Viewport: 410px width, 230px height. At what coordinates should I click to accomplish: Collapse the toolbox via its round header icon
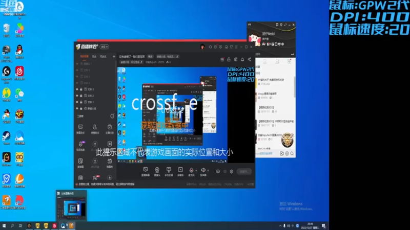coord(112,116)
